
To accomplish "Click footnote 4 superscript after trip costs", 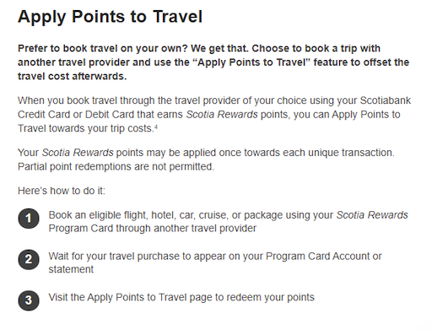I will pyautogui.click(x=156, y=127).
